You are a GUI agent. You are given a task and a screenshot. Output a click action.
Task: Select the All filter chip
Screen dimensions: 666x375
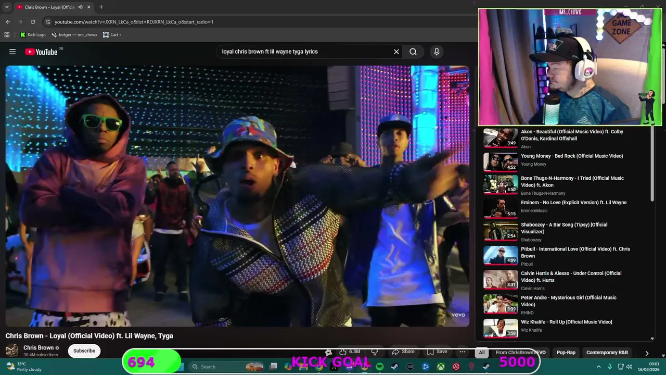click(482, 353)
